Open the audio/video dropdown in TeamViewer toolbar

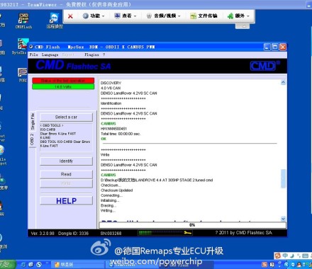click(163, 16)
